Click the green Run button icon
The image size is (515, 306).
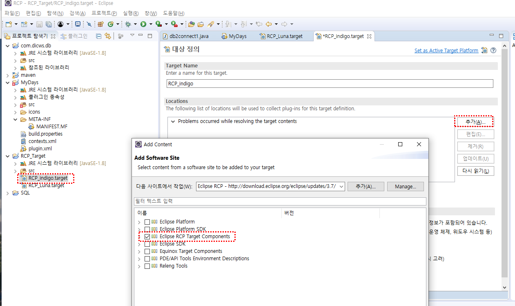pos(143,24)
